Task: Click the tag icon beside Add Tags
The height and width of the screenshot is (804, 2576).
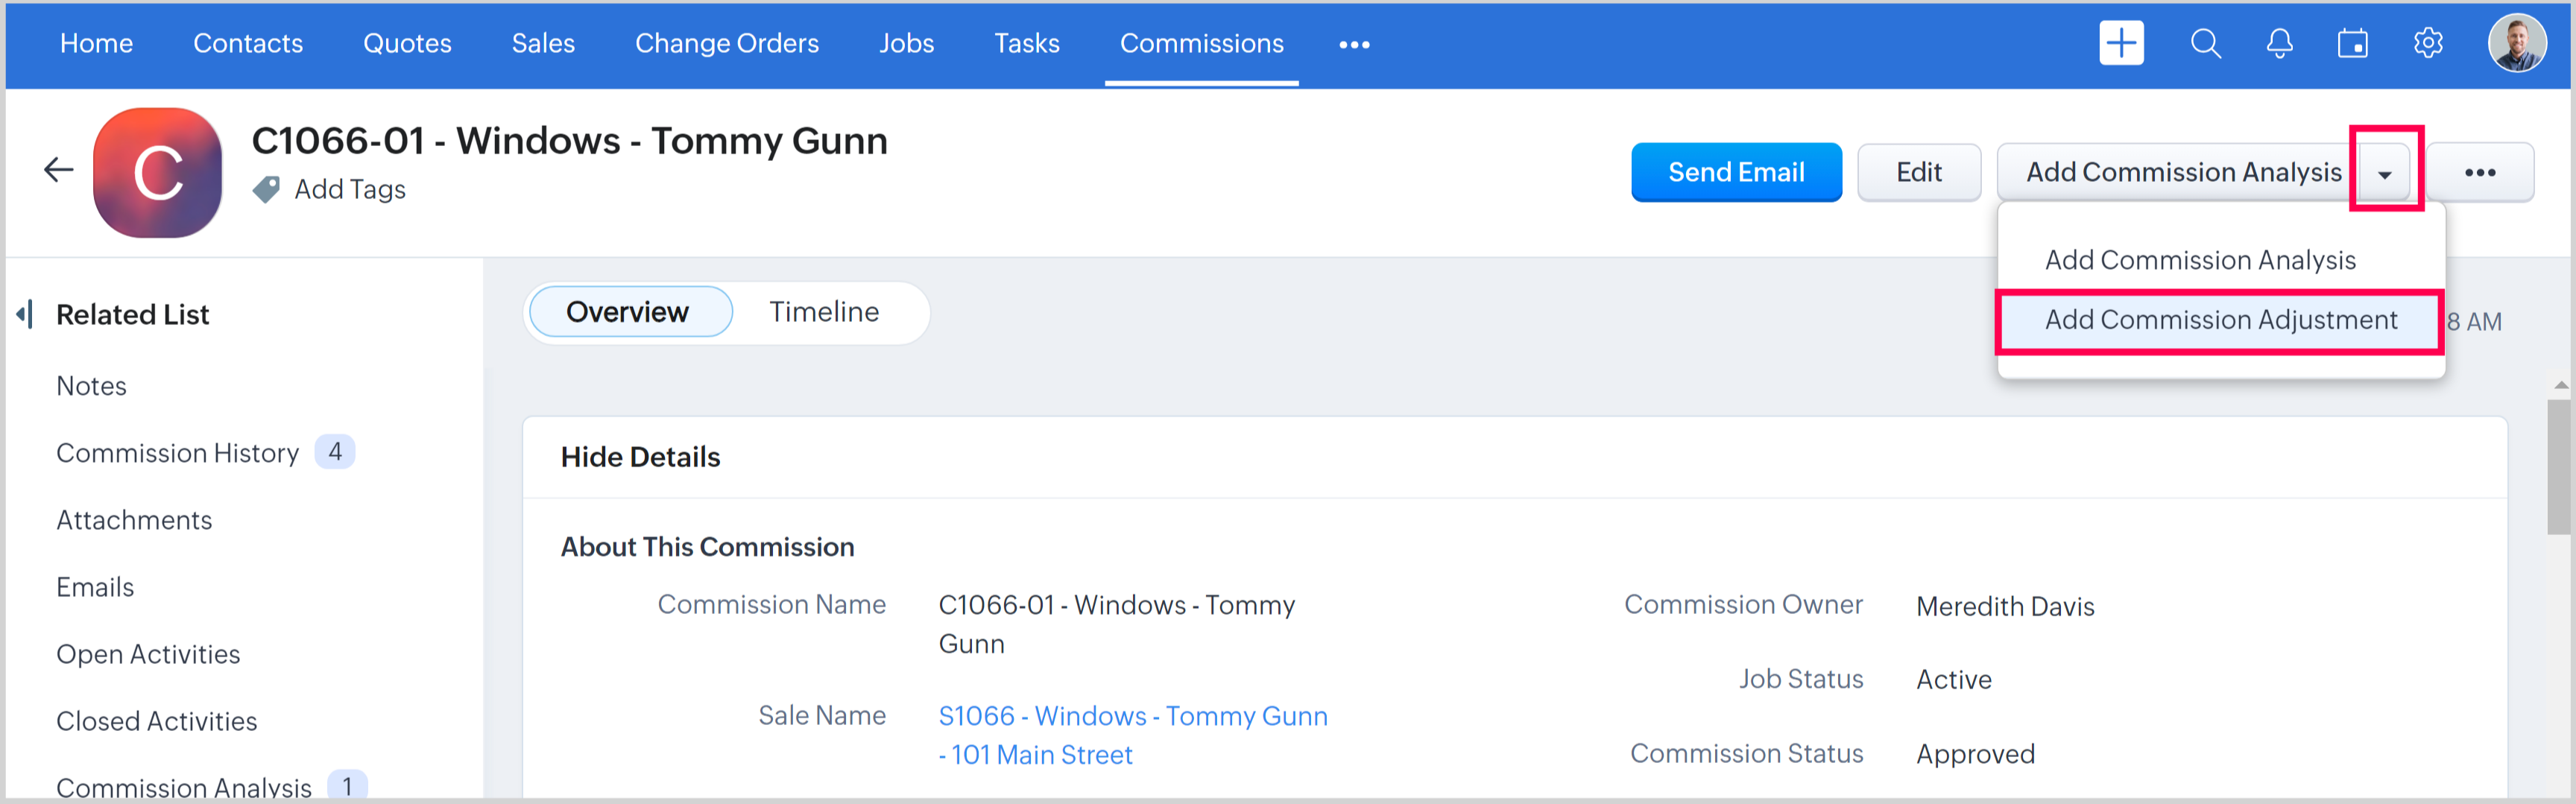Action: (x=267, y=189)
